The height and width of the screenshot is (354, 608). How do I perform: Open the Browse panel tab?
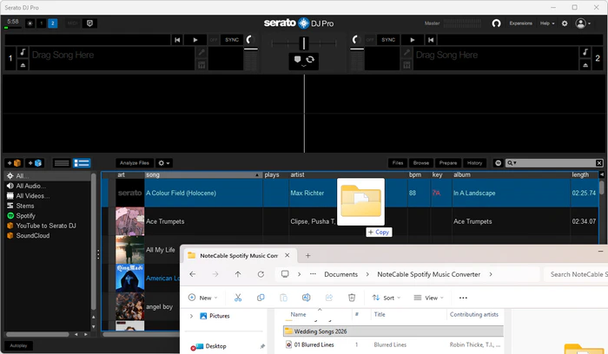click(420, 163)
